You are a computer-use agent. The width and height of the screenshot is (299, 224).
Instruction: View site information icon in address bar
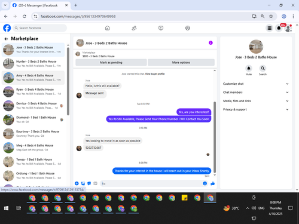click(35, 16)
